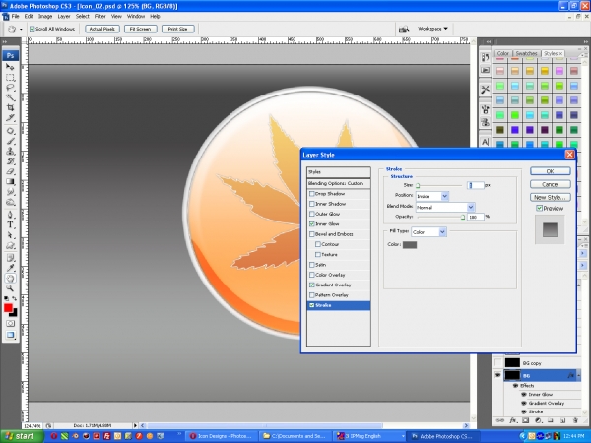Enable Inner Shadow checkbox

click(x=311, y=204)
